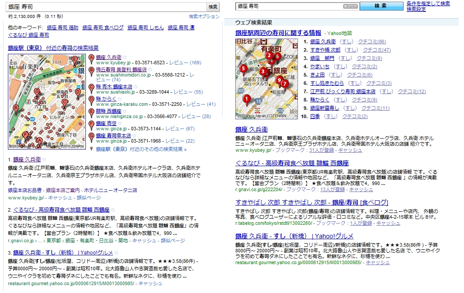
Task: Open すし処きたむら in Yahoo's numbered list
Action: coord(327,83)
